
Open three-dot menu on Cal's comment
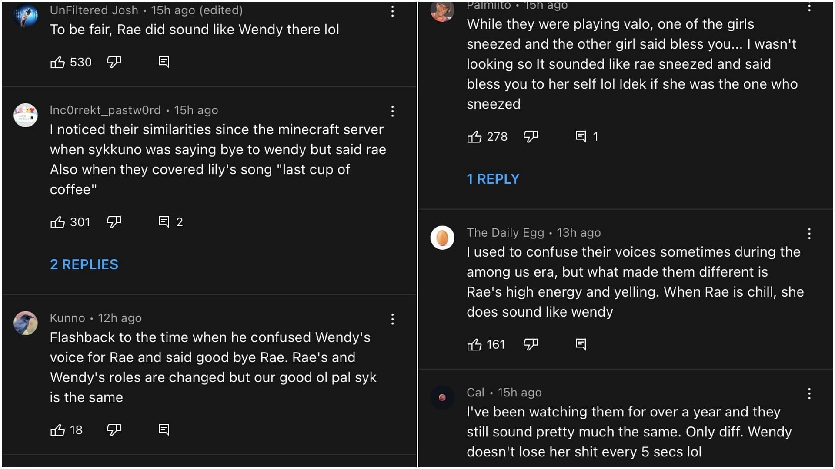click(x=809, y=394)
